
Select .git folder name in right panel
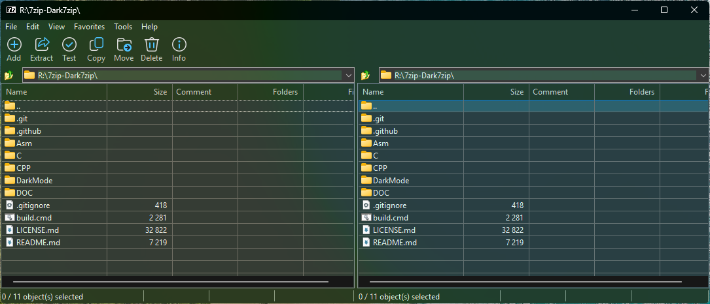coord(378,119)
